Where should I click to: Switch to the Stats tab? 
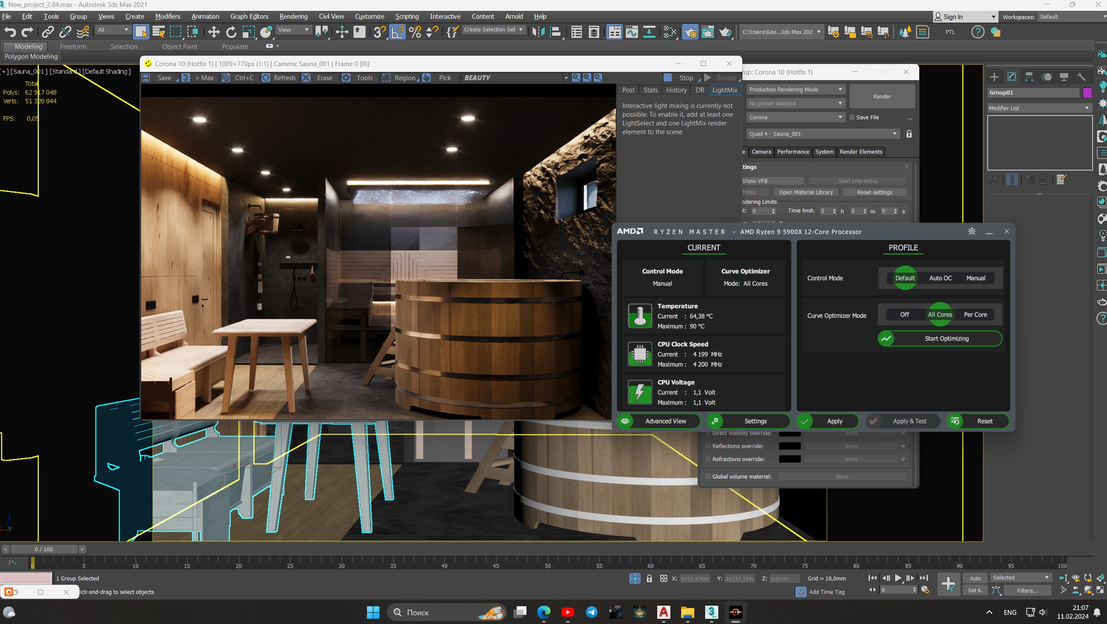(650, 90)
